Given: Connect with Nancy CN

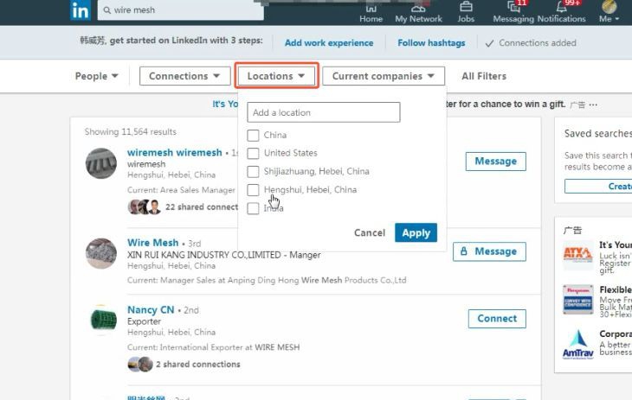Looking at the screenshot, I should [x=497, y=319].
